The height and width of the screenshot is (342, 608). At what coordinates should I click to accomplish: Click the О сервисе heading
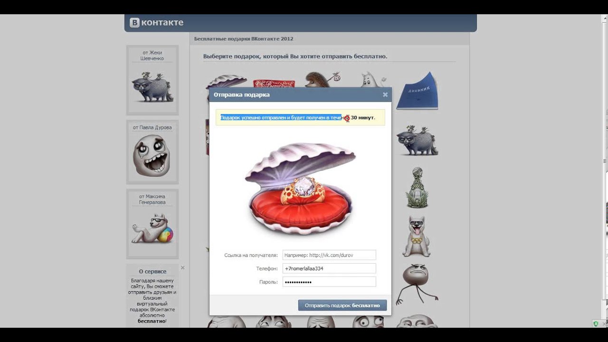coord(152,272)
